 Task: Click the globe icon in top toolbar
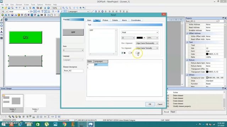coord(48,8)
